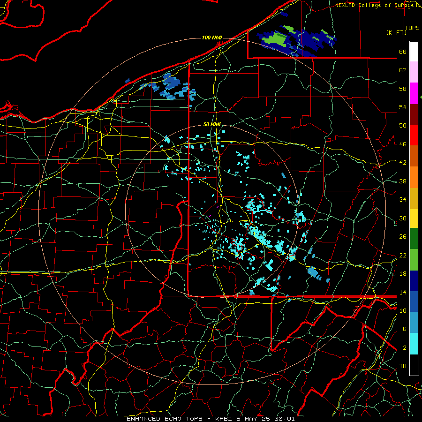Click the medium blue legend swatch
This screenshot has width=422, height=422.
(414, 301)
